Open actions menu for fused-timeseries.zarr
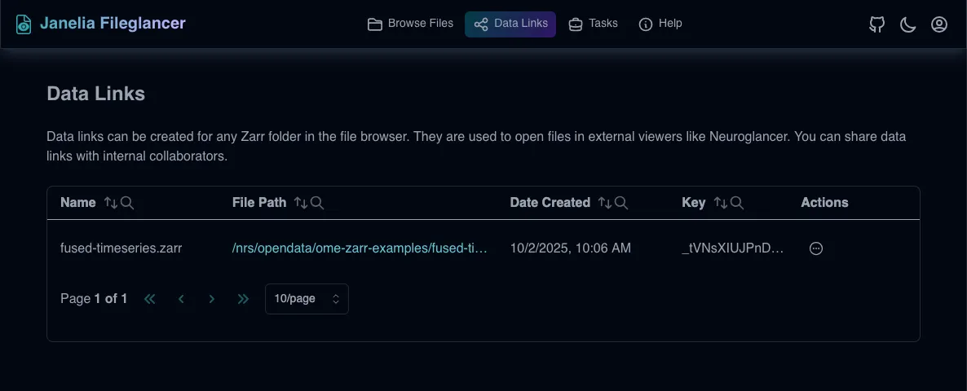Viewport: 967px width, 391px height. coord(815,248)
